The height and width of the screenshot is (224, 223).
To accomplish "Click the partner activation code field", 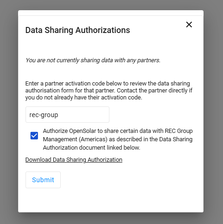I will click(67, 115).
